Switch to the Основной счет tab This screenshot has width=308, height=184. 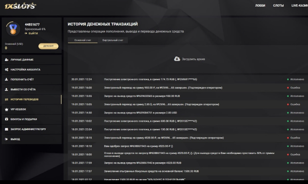click(x=83, y=40)
